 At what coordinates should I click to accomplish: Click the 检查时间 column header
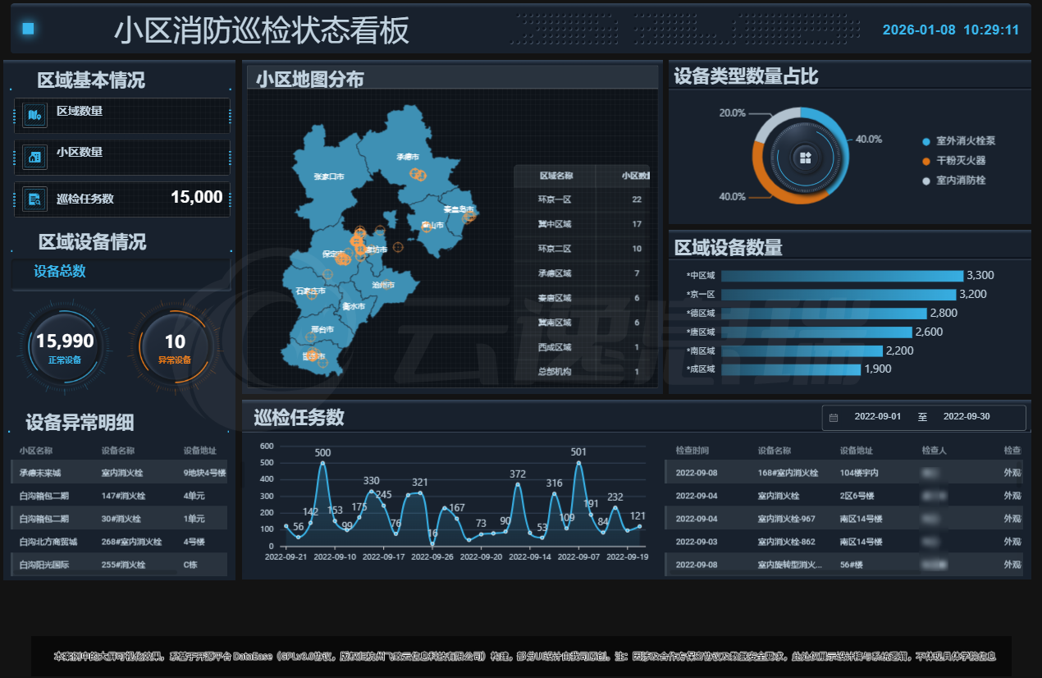692,451
